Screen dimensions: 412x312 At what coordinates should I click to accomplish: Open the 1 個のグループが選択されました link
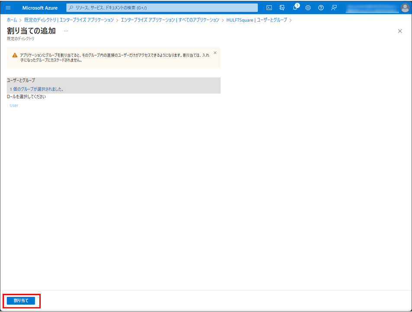[x=37, y=89]
